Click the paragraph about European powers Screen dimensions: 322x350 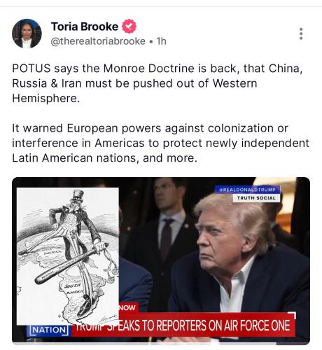coord(160,143)
